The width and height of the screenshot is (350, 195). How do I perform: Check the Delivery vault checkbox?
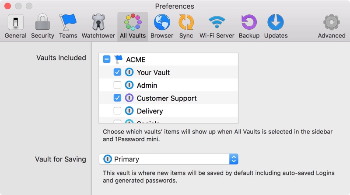(x=117, y=111)
